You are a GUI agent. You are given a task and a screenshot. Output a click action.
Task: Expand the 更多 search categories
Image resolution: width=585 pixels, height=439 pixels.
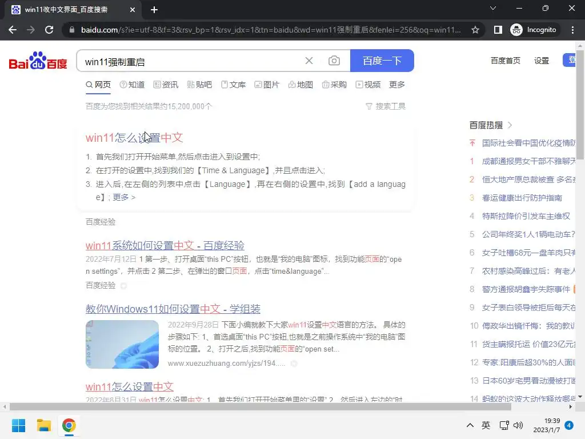pyautogui.click(x=396, y=85)
